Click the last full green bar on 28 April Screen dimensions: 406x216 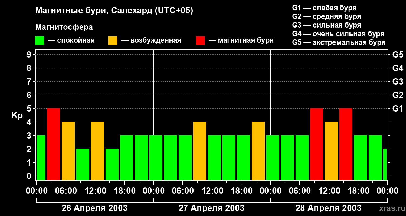click(x=375, y=158)
